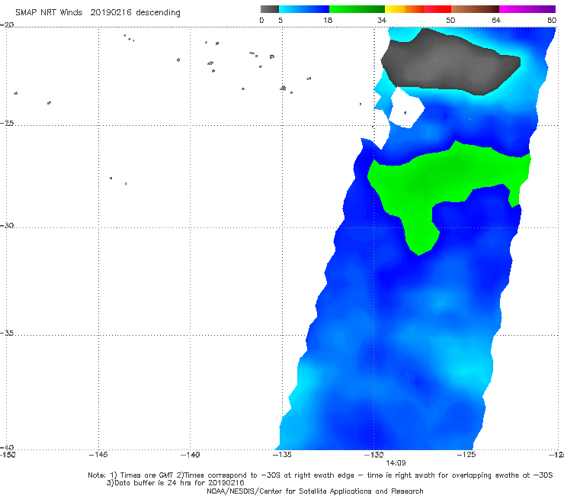Click the swath time label '14:09'
Image resolution: width=564 pixels, height=496 pixels.
coord(396,462)
